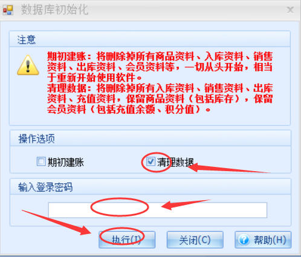Click the red 清理数据 warning paragraph
The image size is (301, 257).
pyautogui.click(x=160, y=99)
